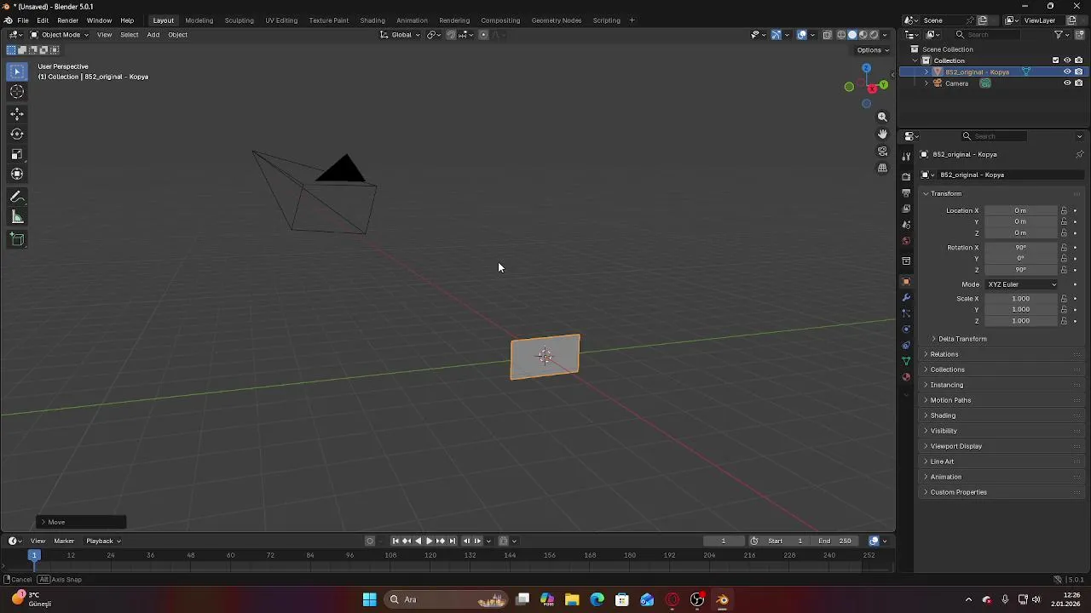
Task: Select rendered viewport shading mode
Action: pos(874,35)
